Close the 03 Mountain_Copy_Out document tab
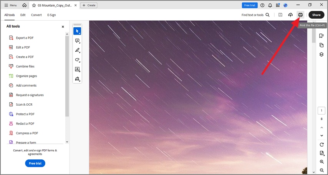The image size is (328, 175). coord(76,5)
